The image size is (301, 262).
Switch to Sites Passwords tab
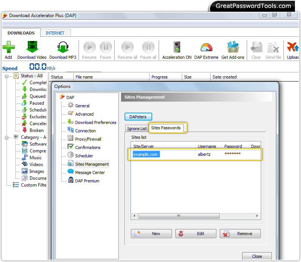pos(166,128)
